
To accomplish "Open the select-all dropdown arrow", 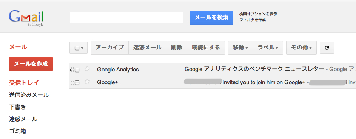I will point(82,48).
